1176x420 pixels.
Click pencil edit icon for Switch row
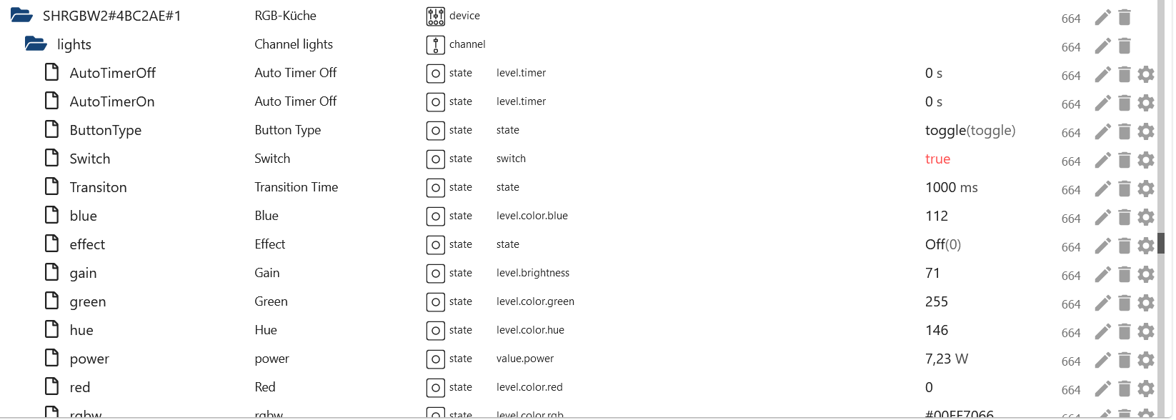coord(1102,160)
